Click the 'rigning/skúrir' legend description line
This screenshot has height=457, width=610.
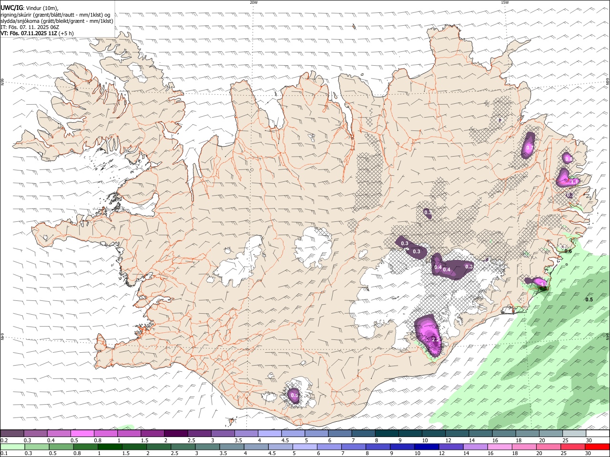tap(56, 14)
